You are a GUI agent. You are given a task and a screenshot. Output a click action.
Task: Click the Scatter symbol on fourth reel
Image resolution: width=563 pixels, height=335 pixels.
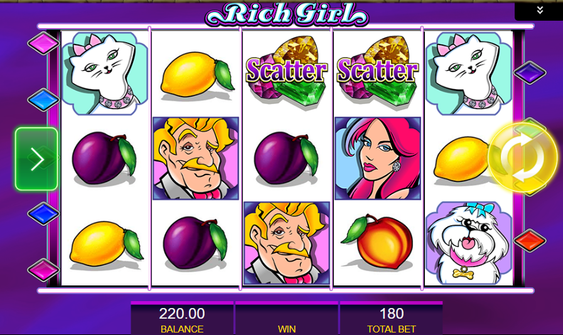click(377, 72)
